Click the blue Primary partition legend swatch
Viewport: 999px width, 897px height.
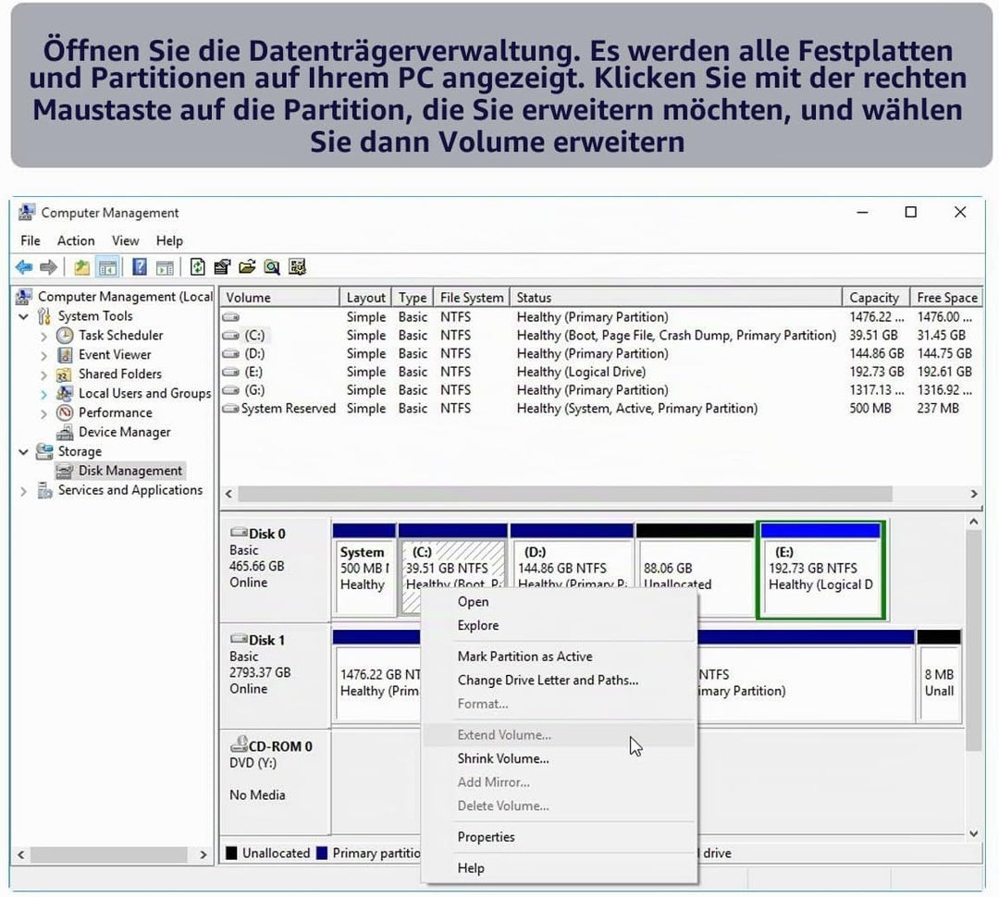pyautogui.click(x=322, y=853)
